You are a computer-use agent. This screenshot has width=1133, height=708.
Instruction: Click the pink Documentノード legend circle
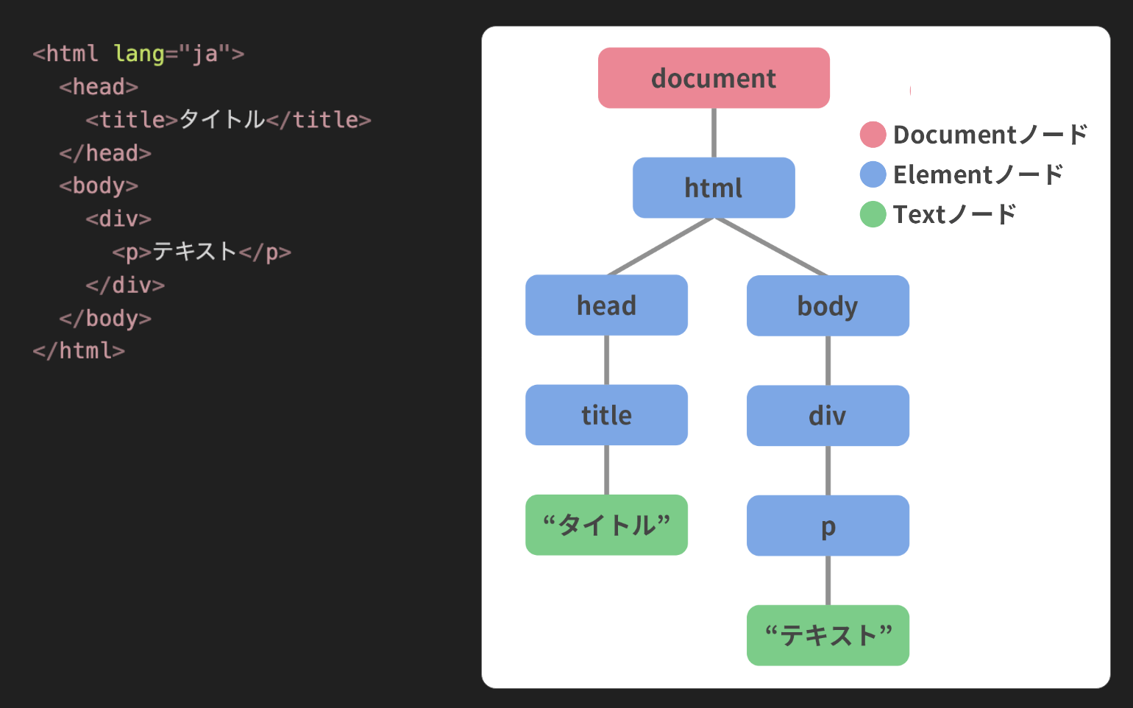[873, 135]
